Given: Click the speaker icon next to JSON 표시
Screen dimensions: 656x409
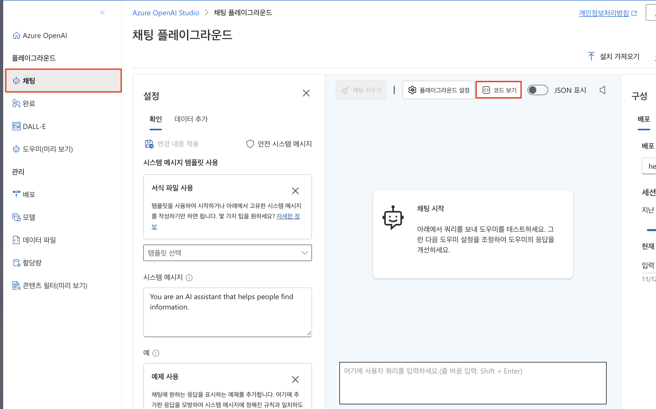Looking at the screenshot, I should [x=602, y=90].
